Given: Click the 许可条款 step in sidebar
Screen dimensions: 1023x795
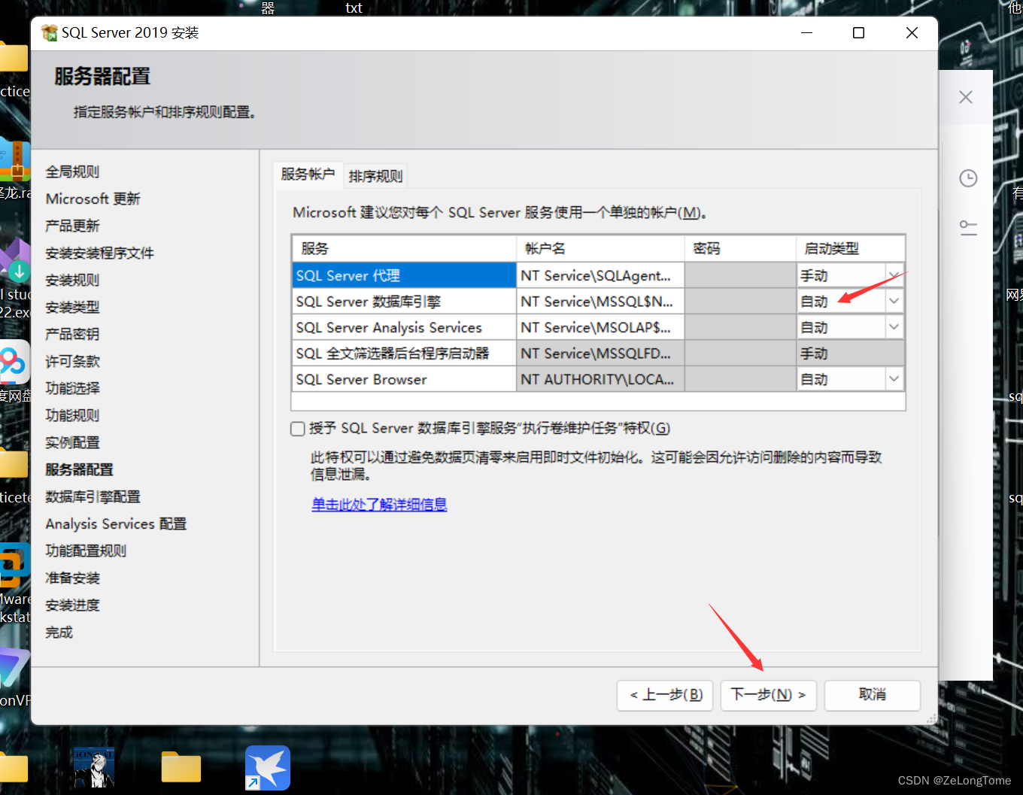Looking at the screenshot, I should [72, 361].
